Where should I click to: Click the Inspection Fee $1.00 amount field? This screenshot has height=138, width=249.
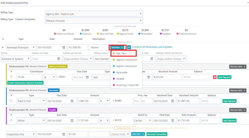(78, 134)
